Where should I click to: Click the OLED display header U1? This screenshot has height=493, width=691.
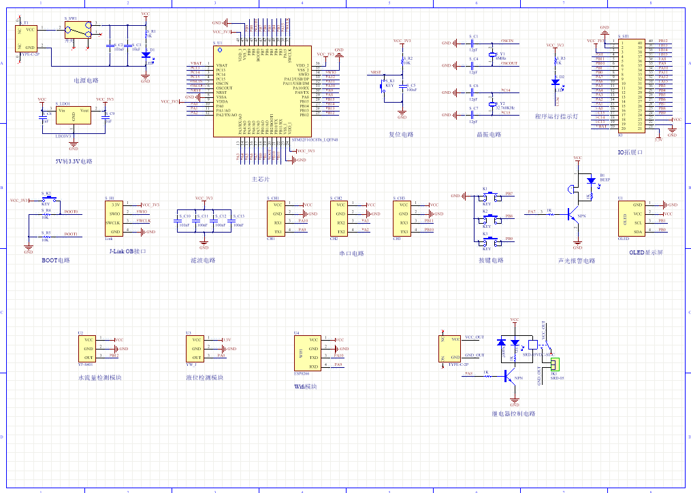coord(632,218)
